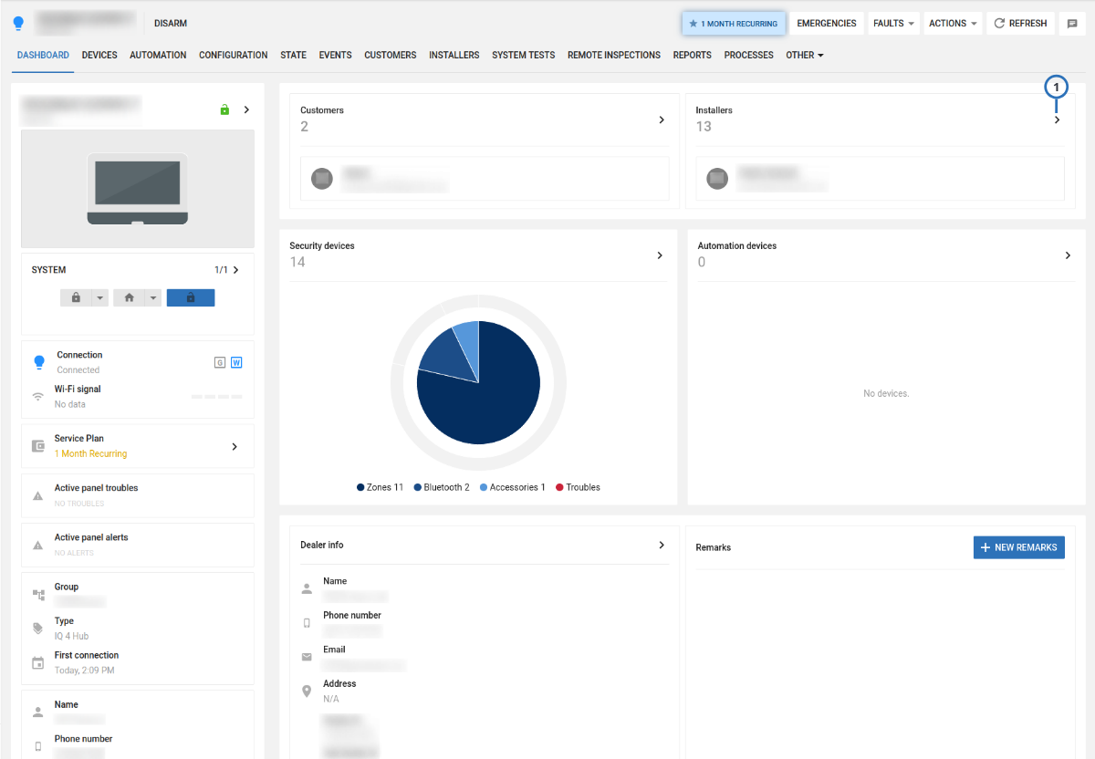Toggle Bluetooth in the chart legend
The width and height of the screenshot is (1095, 759).
point(441,487)
